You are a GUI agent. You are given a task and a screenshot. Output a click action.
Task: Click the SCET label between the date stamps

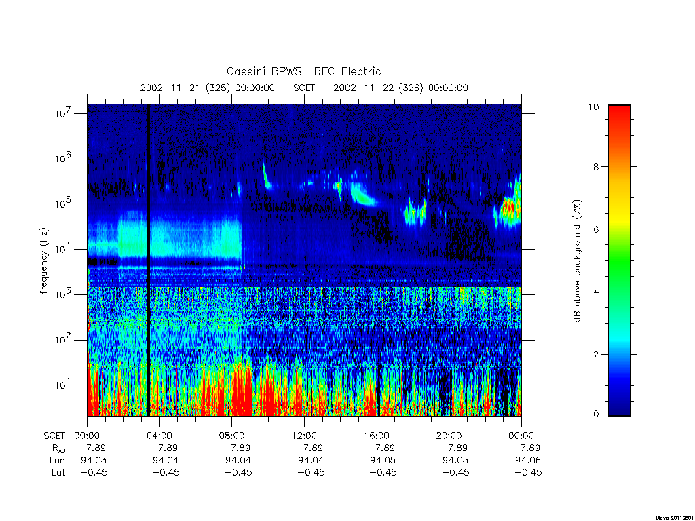pyautogui.click(x=304, y=88)
